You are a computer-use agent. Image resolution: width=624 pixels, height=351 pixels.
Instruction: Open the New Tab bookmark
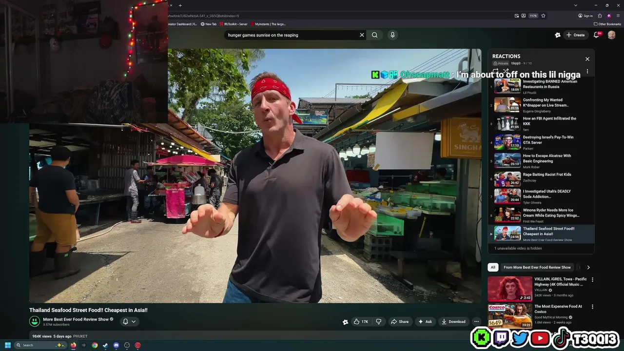click(x=209, y=24)
